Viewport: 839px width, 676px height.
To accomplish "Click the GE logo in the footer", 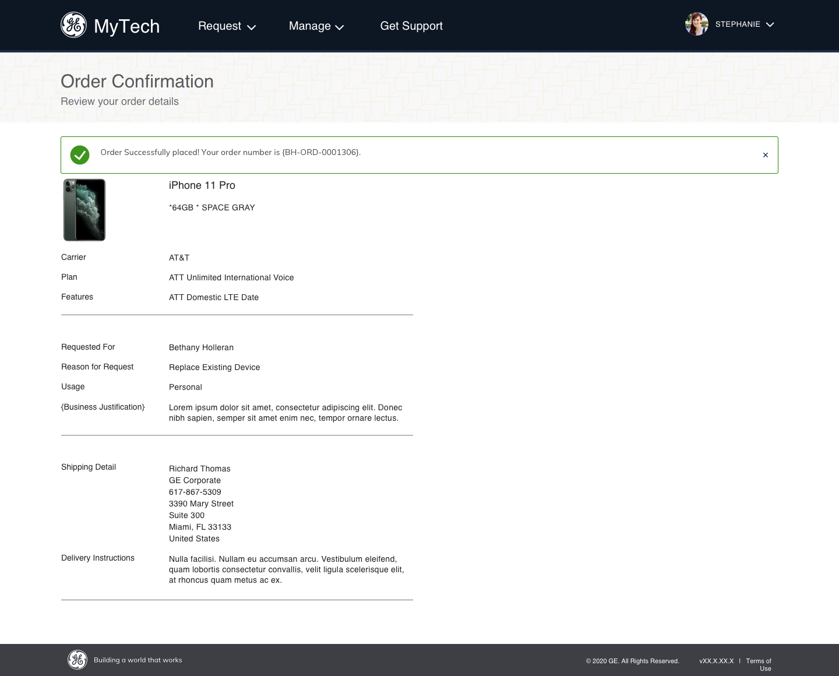I will tap(77, 660).
